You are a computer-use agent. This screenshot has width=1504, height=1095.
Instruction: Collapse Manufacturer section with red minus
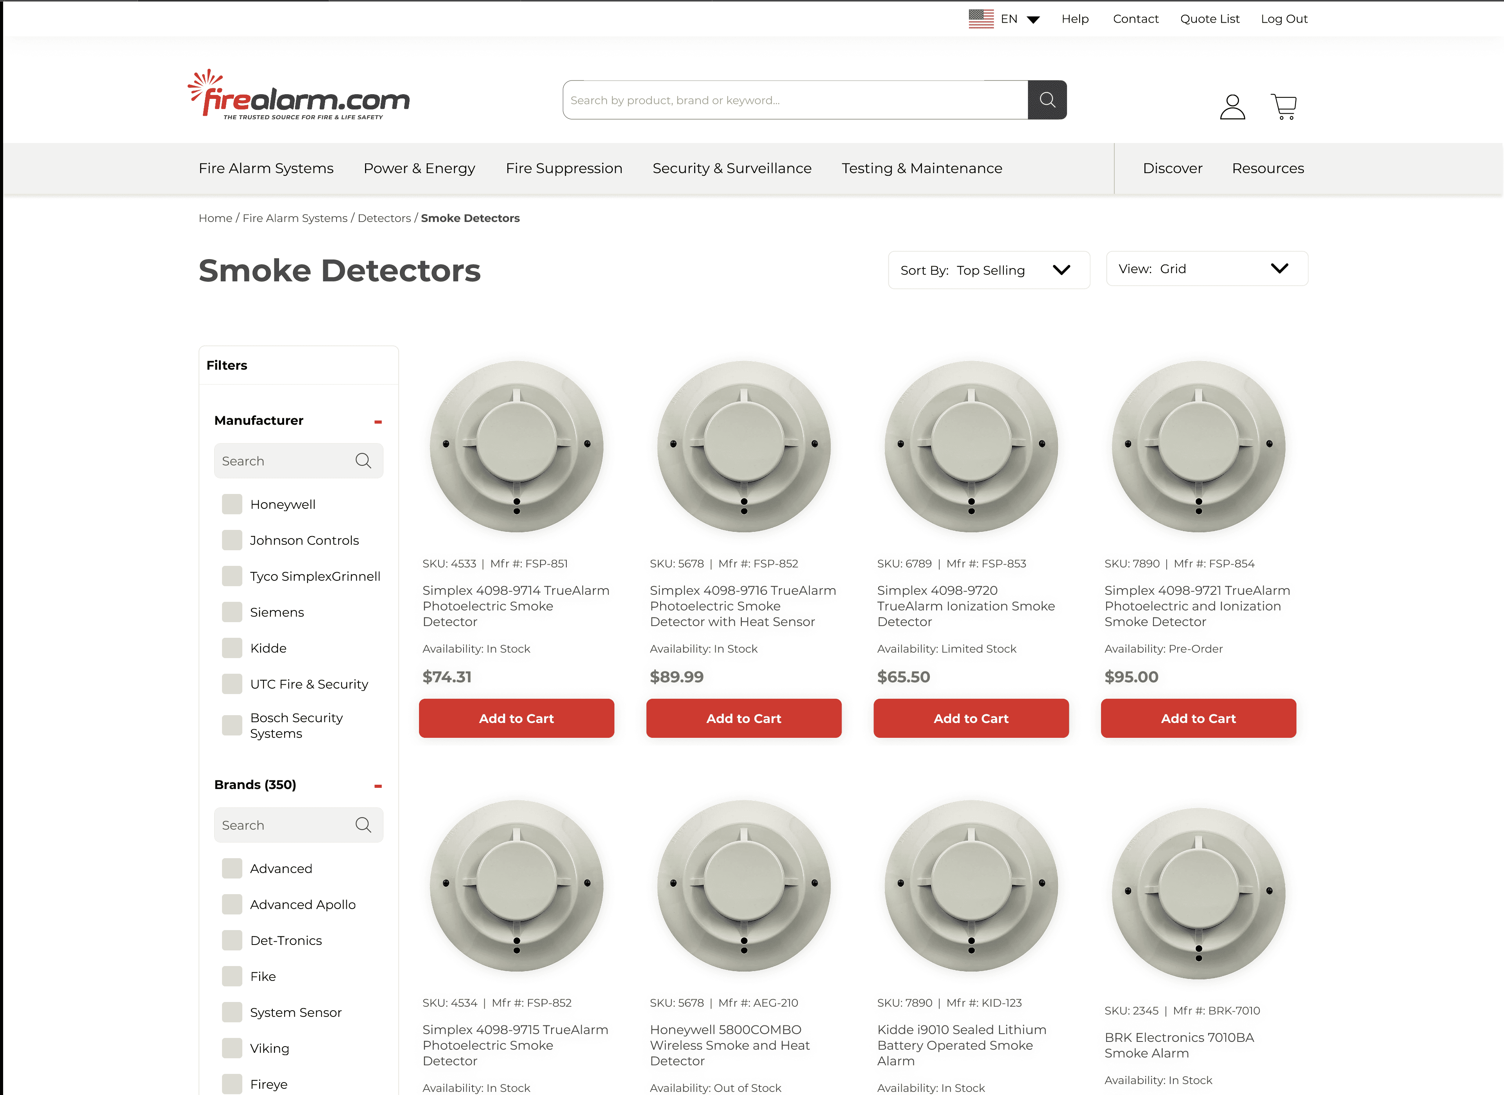pos(378,422)
